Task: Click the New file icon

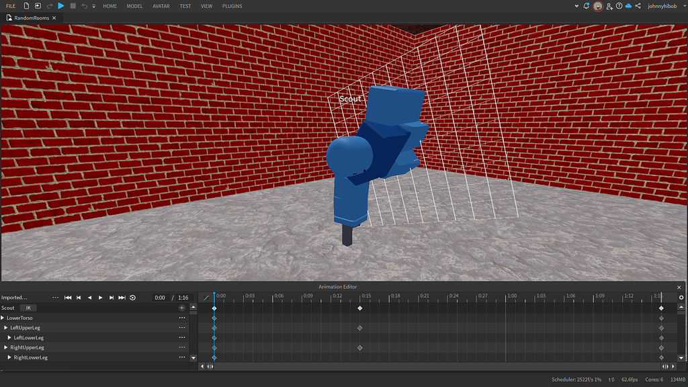Action: (26, 6)
